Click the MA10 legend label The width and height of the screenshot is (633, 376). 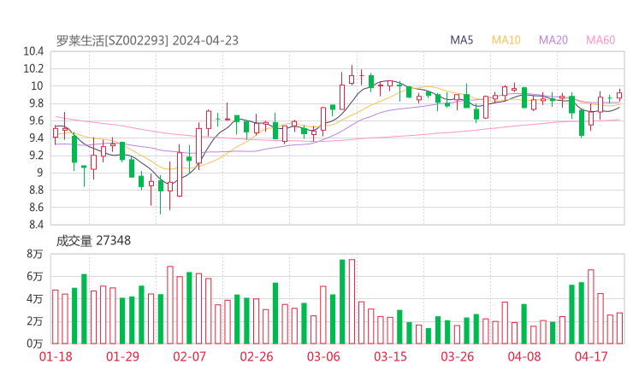506,40
